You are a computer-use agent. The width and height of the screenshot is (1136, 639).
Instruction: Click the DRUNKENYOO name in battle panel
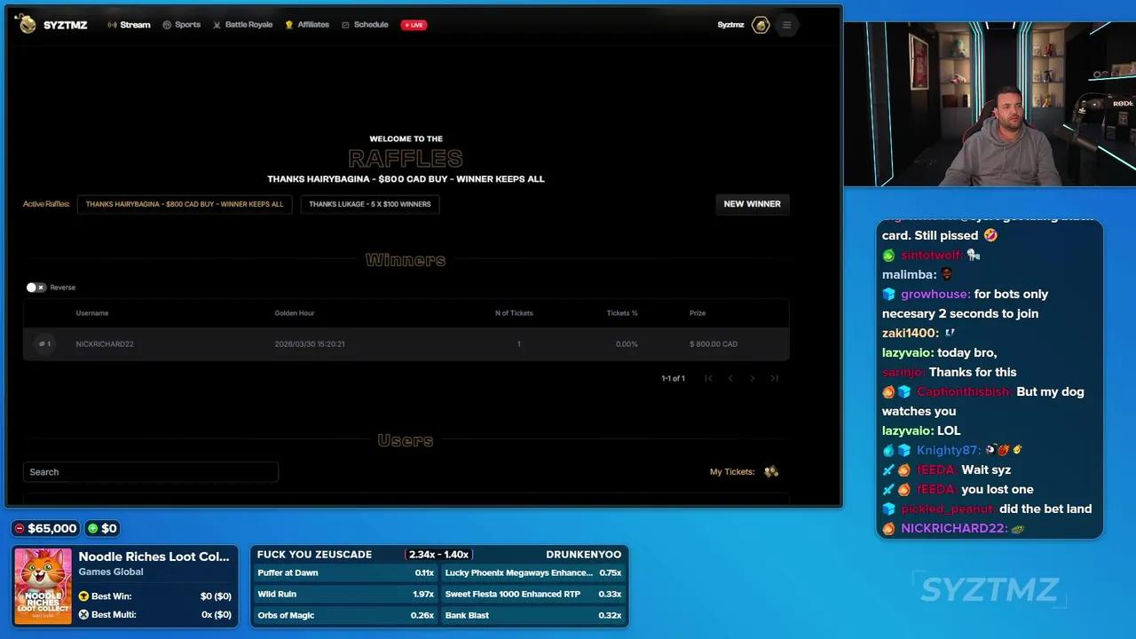point(583,555)
